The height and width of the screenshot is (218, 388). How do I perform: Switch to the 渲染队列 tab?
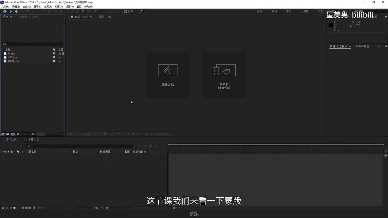click(x=11, y=140)
